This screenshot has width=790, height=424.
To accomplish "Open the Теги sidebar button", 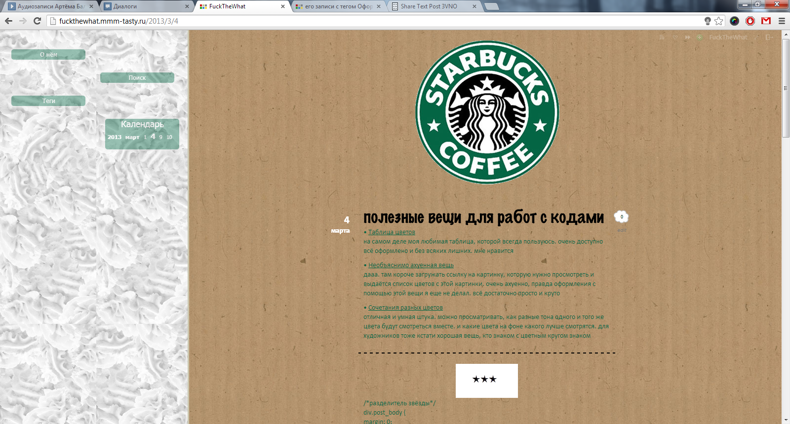I will tap(48, 101).
